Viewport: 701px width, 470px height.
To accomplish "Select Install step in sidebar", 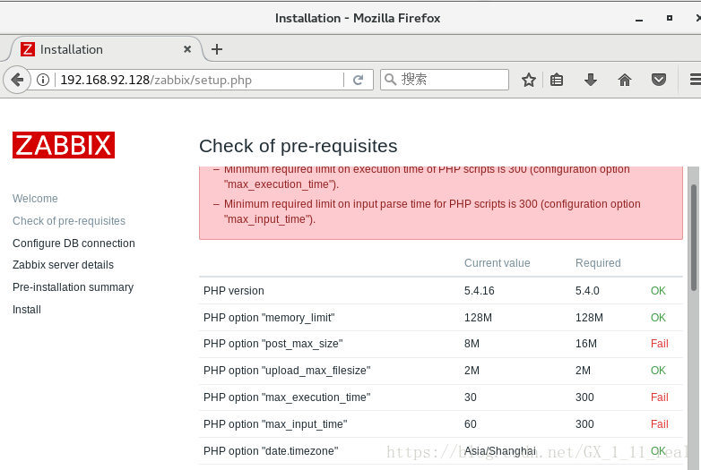I will pos(26,310).
